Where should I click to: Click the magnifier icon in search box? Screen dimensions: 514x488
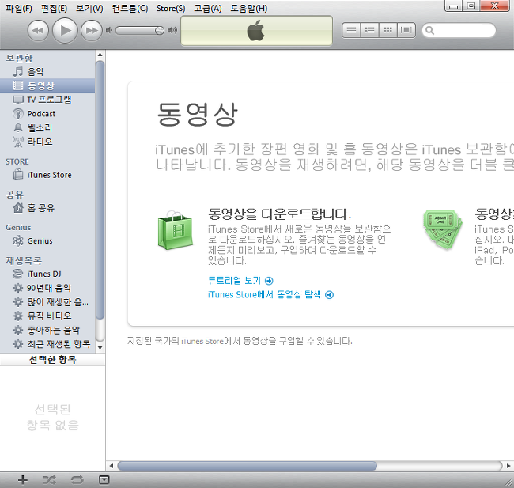click(429, 31)
